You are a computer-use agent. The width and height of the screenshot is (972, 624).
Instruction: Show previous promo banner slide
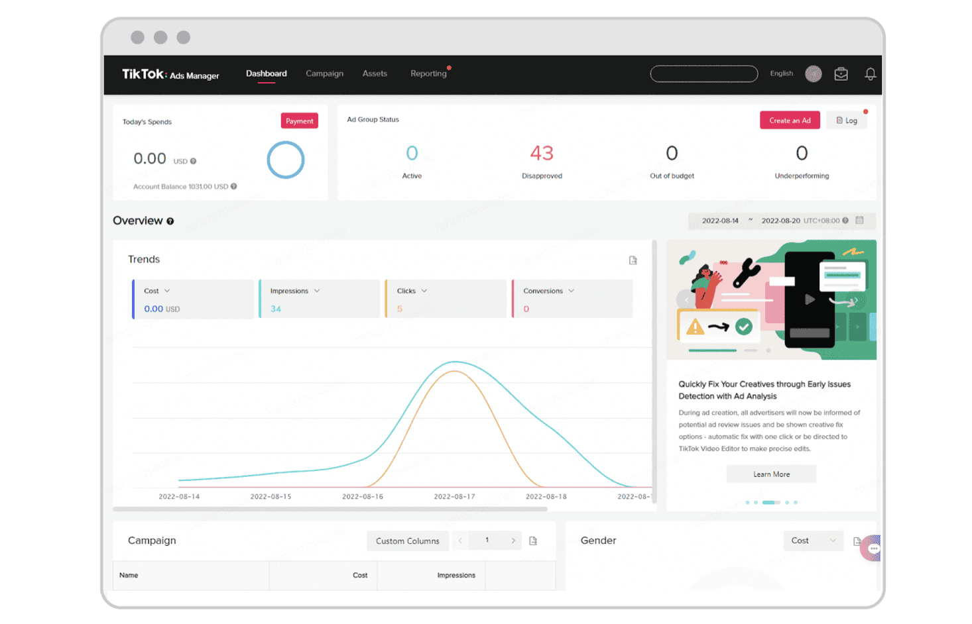686,300
